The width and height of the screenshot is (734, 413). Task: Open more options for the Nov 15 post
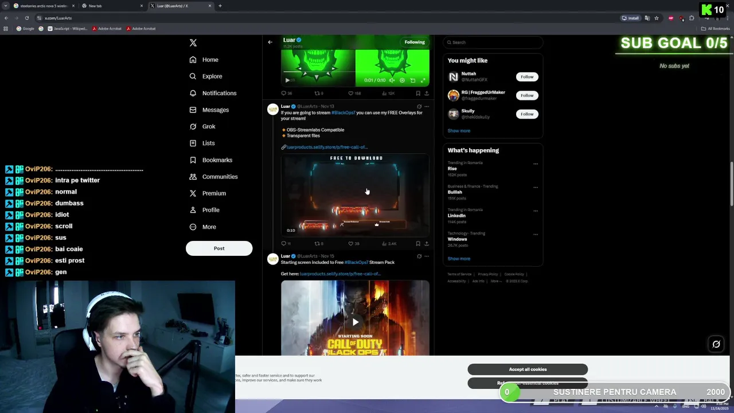point(426,256)
